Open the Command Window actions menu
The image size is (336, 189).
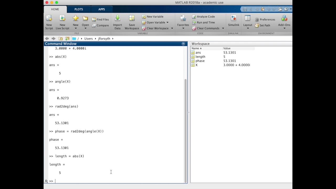click(x=183, y=44)
